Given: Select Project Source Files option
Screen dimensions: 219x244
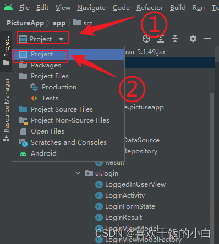Looking at the screenshot, I should [x=68, y=109].
